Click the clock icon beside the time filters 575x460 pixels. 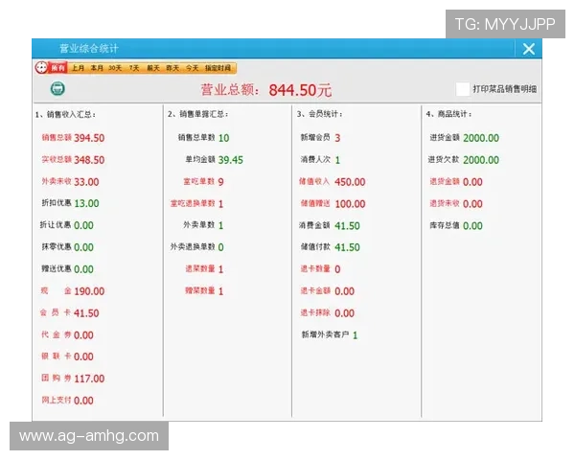41,68
